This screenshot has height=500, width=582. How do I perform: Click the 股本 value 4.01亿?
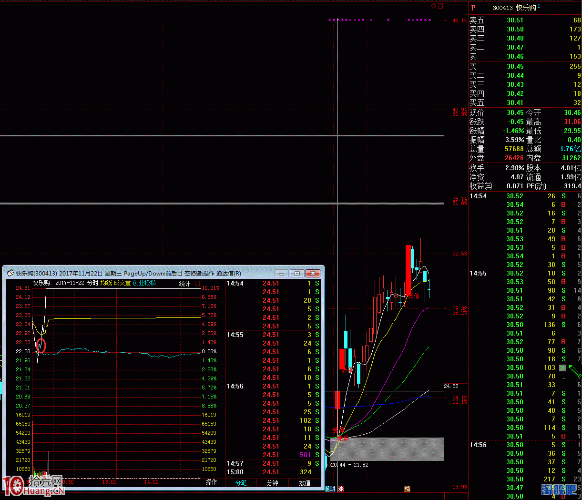coord(571,168)
